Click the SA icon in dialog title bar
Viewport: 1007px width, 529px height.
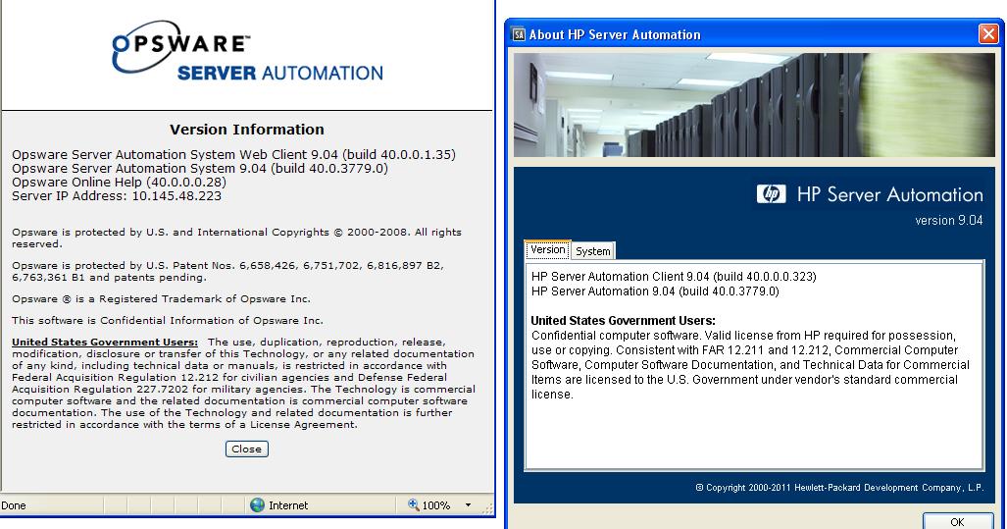point(519,34)
